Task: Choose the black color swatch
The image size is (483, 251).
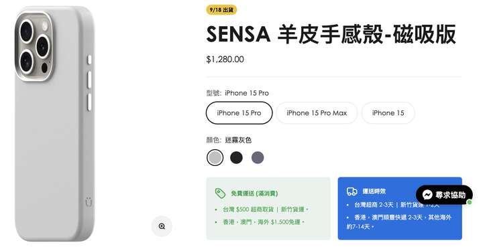Action: [x=236, y=157]
